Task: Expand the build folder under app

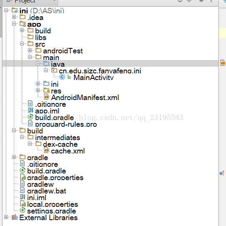Action: [22, 30]
